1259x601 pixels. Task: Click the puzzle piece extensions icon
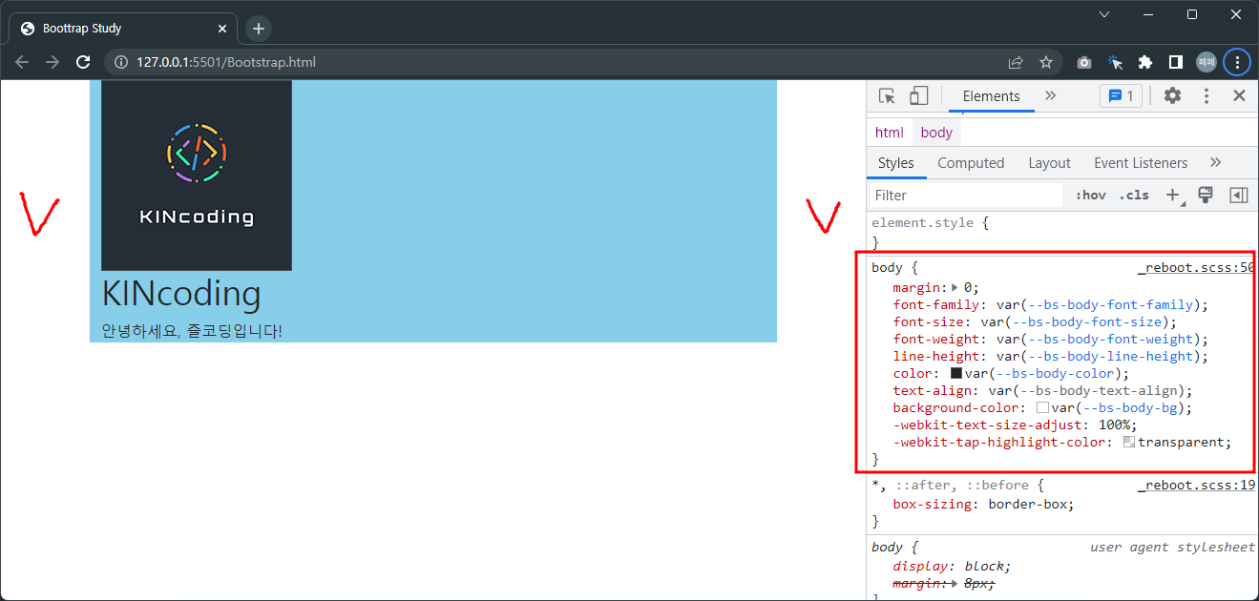[1144, 61]
